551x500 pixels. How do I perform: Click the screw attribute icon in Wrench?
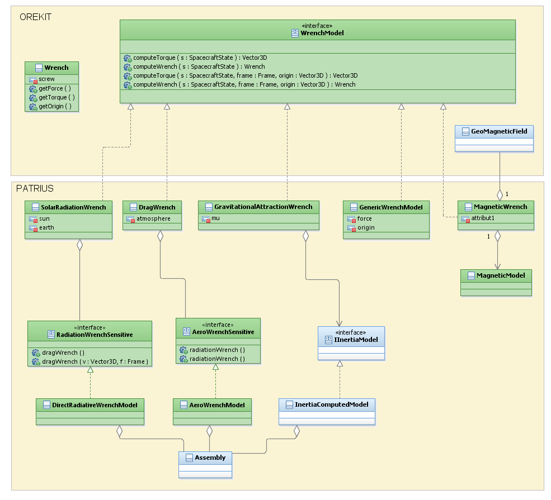pyautogui.click(x=33, y=79)
